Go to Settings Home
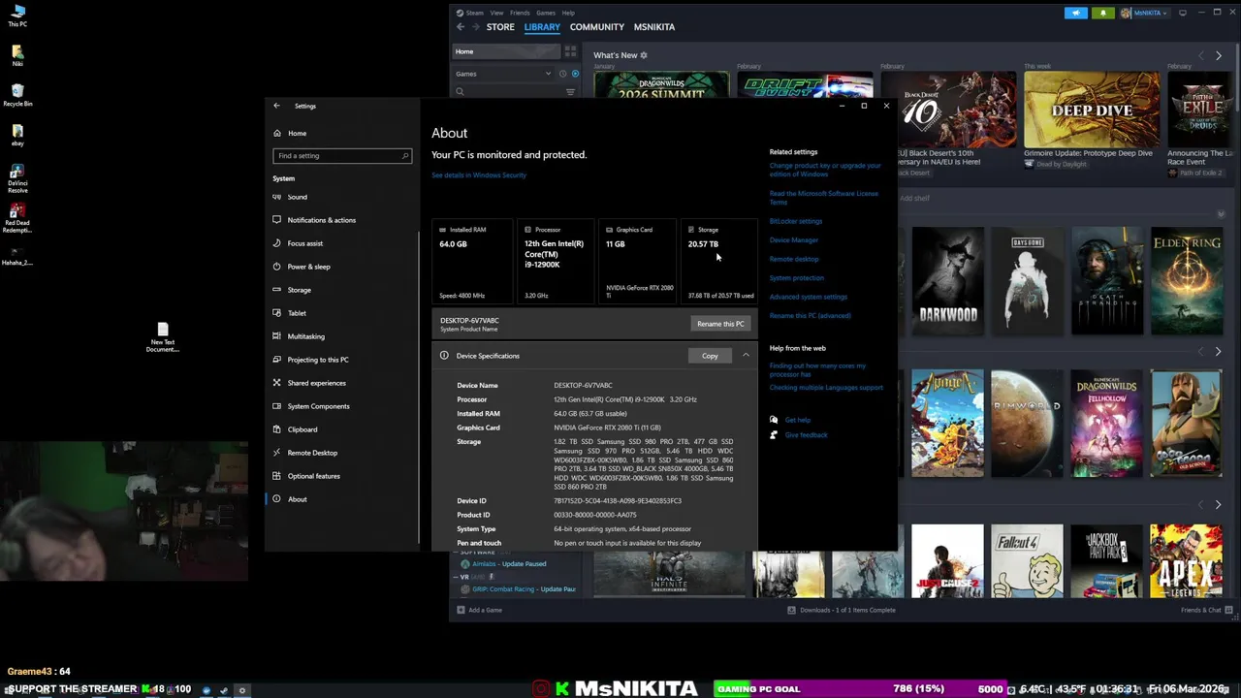This screenshot has width=1241, height=698. [297, 133]
